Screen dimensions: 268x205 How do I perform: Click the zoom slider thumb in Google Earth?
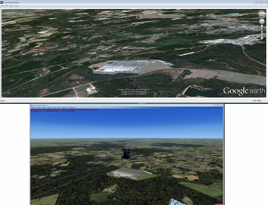pos(262,32)
